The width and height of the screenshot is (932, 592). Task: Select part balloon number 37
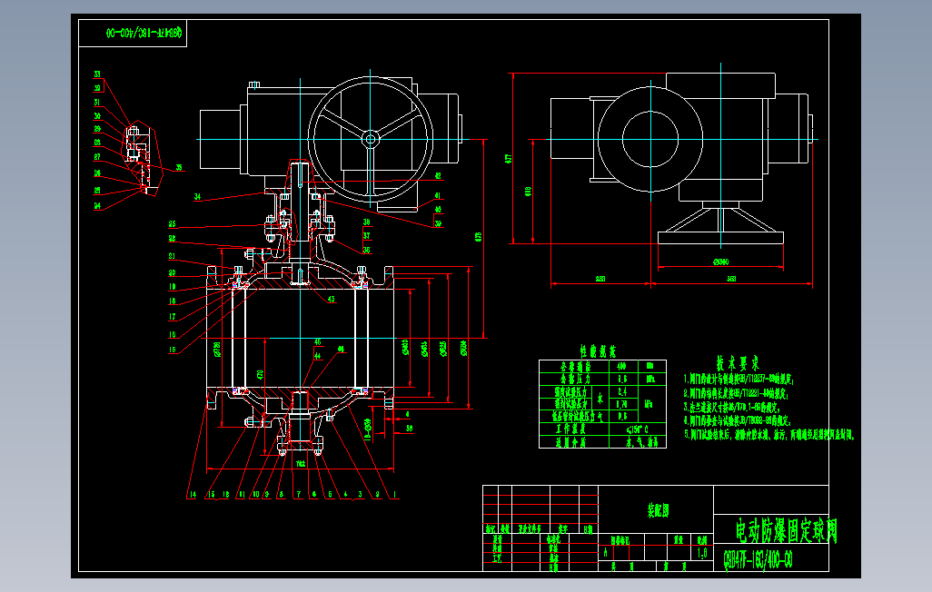pos(367,236)
